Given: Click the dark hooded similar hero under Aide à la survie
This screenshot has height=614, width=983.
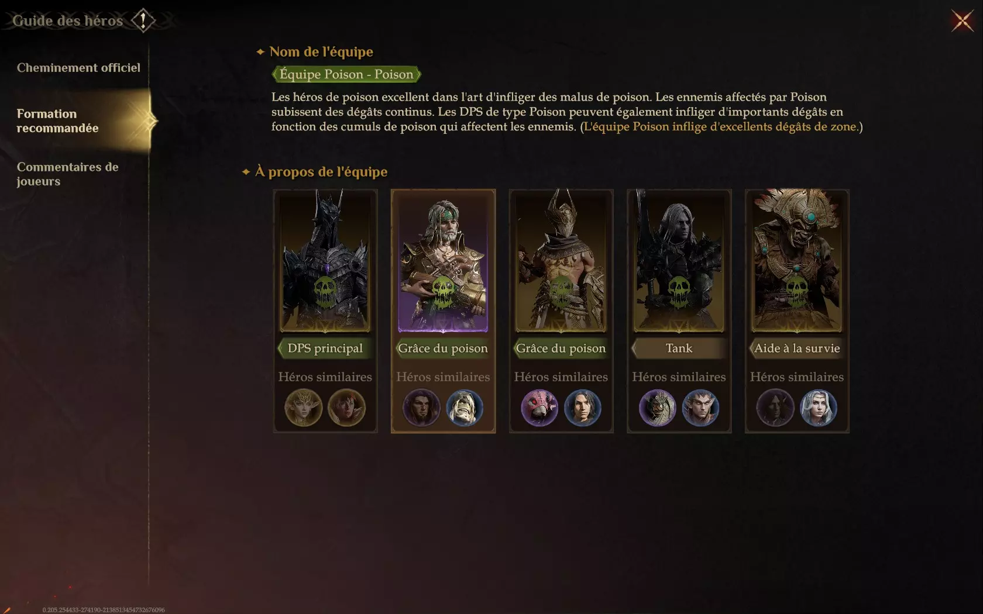Looking at the screenshot, I should pyautogui.click(x=775, y=408).
